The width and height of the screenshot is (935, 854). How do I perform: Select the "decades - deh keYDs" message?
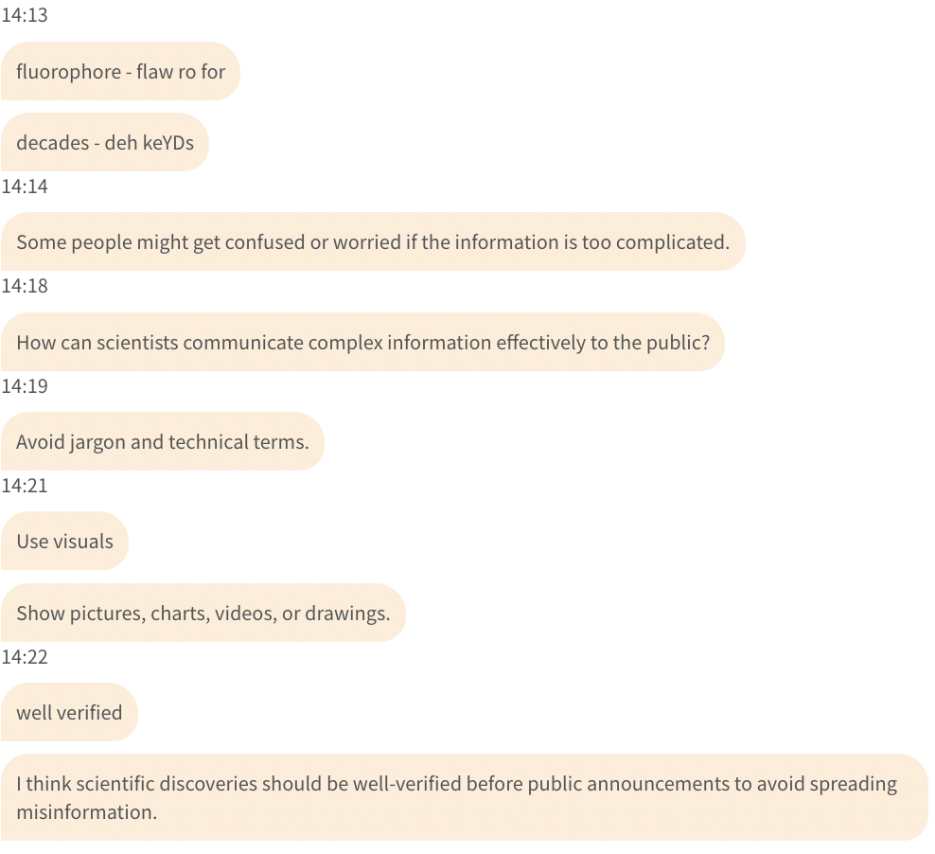coord(104,143)
